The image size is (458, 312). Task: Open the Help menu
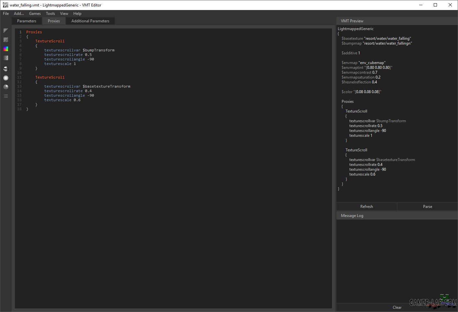(77, 14)
